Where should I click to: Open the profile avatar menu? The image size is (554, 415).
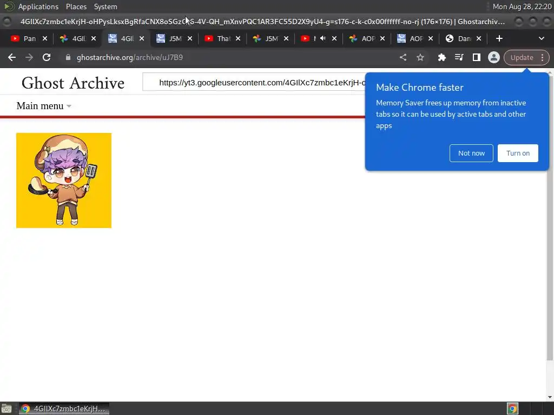493,57
